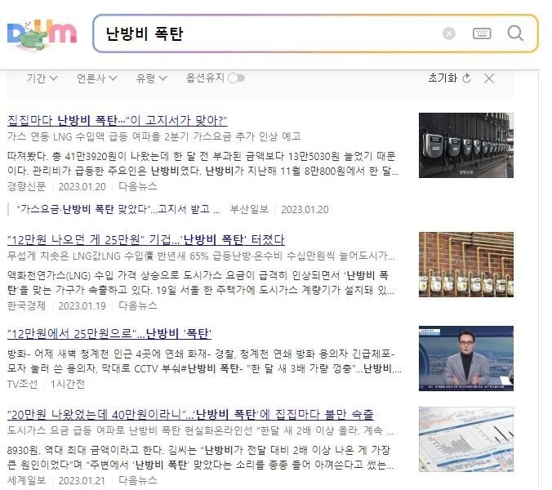
Task: Expand the 언론사 dropdown
Action: [97, 78]
